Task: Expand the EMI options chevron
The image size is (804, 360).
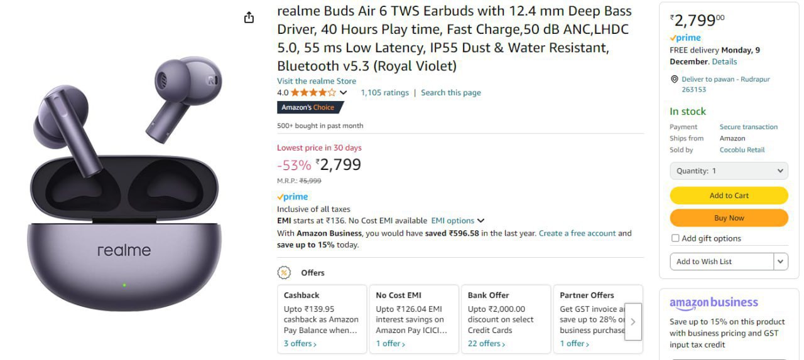Action: 481,221
